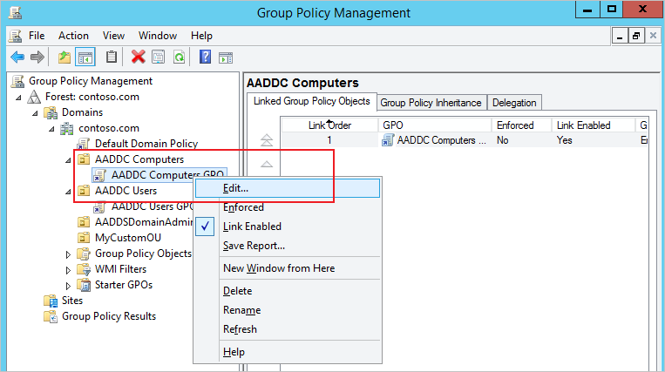Image resolution: width=665 pixels, height=372 pixels.
Task: Sort by the GPO column header
Action: [x=435, y=125]
